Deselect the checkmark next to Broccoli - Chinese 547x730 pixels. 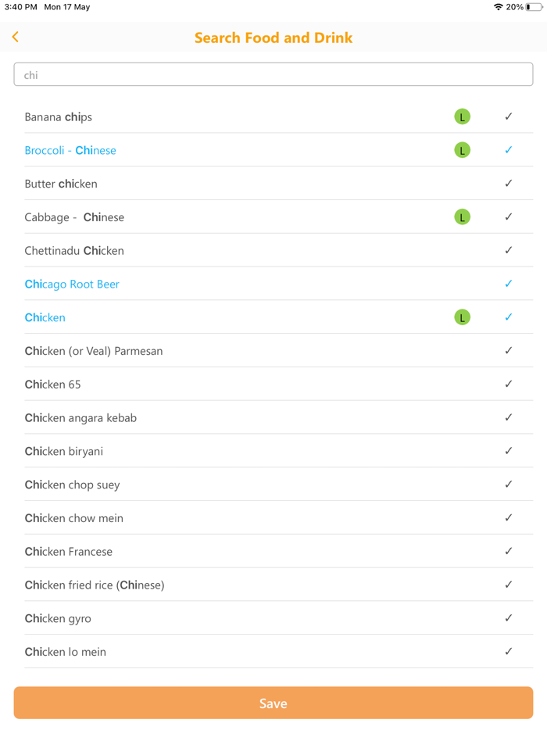point(509,149)
